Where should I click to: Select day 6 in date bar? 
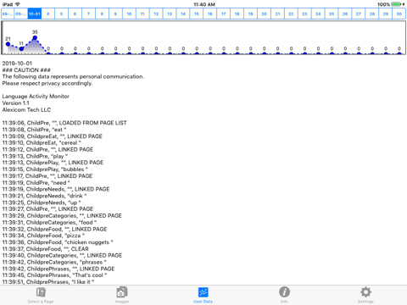(75, 14)
